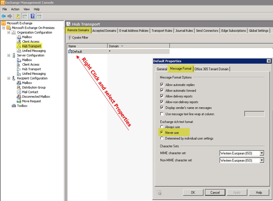Click the Distribution Group icon
This screenshot has height=201, width=273.
pos(19,88)
